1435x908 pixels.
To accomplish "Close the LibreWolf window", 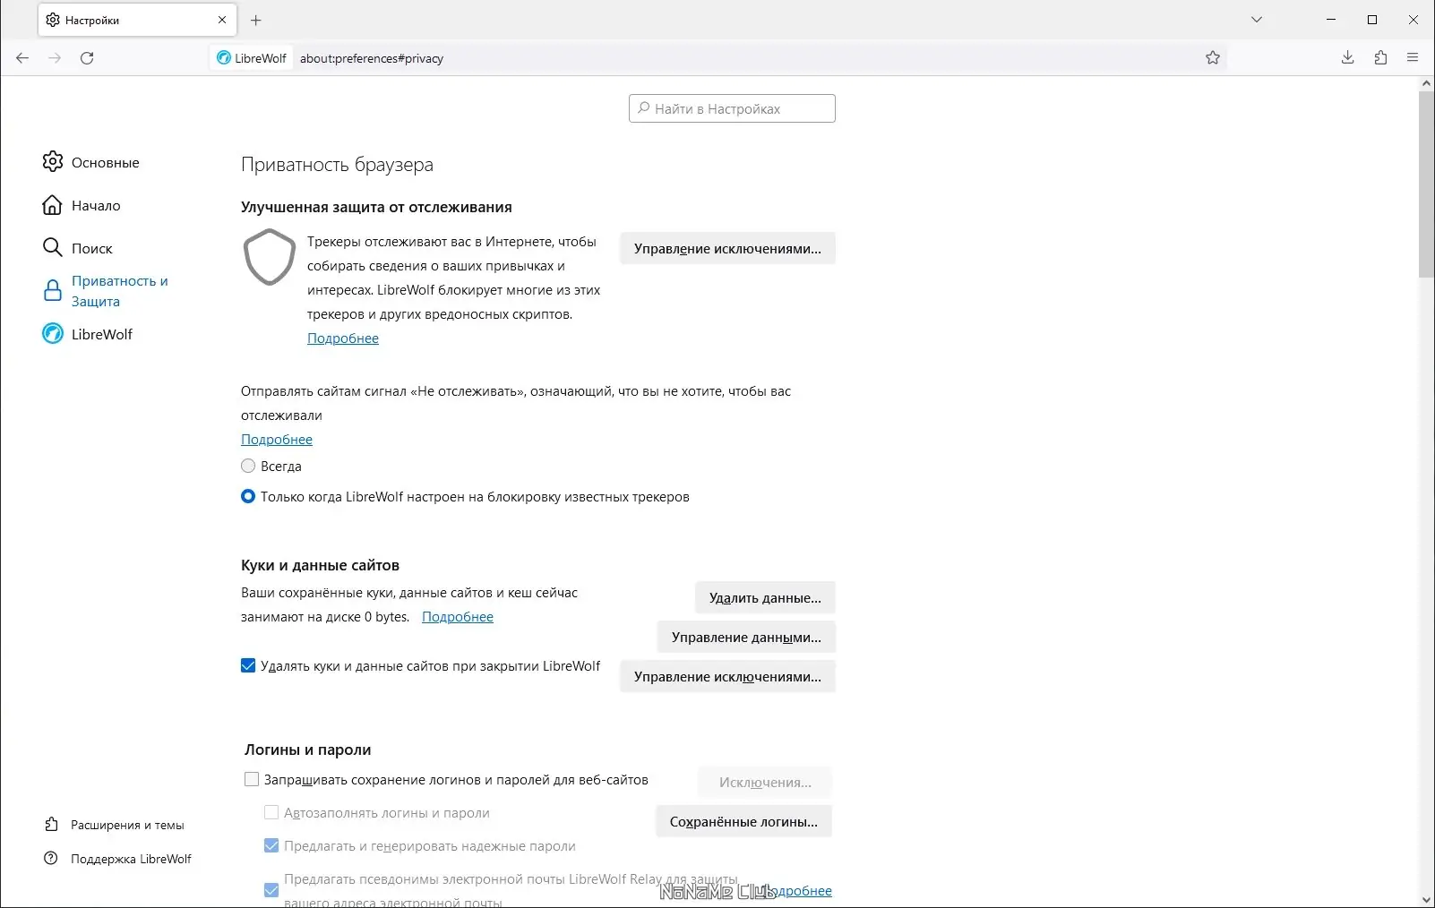I will (x=1414, y=20).
